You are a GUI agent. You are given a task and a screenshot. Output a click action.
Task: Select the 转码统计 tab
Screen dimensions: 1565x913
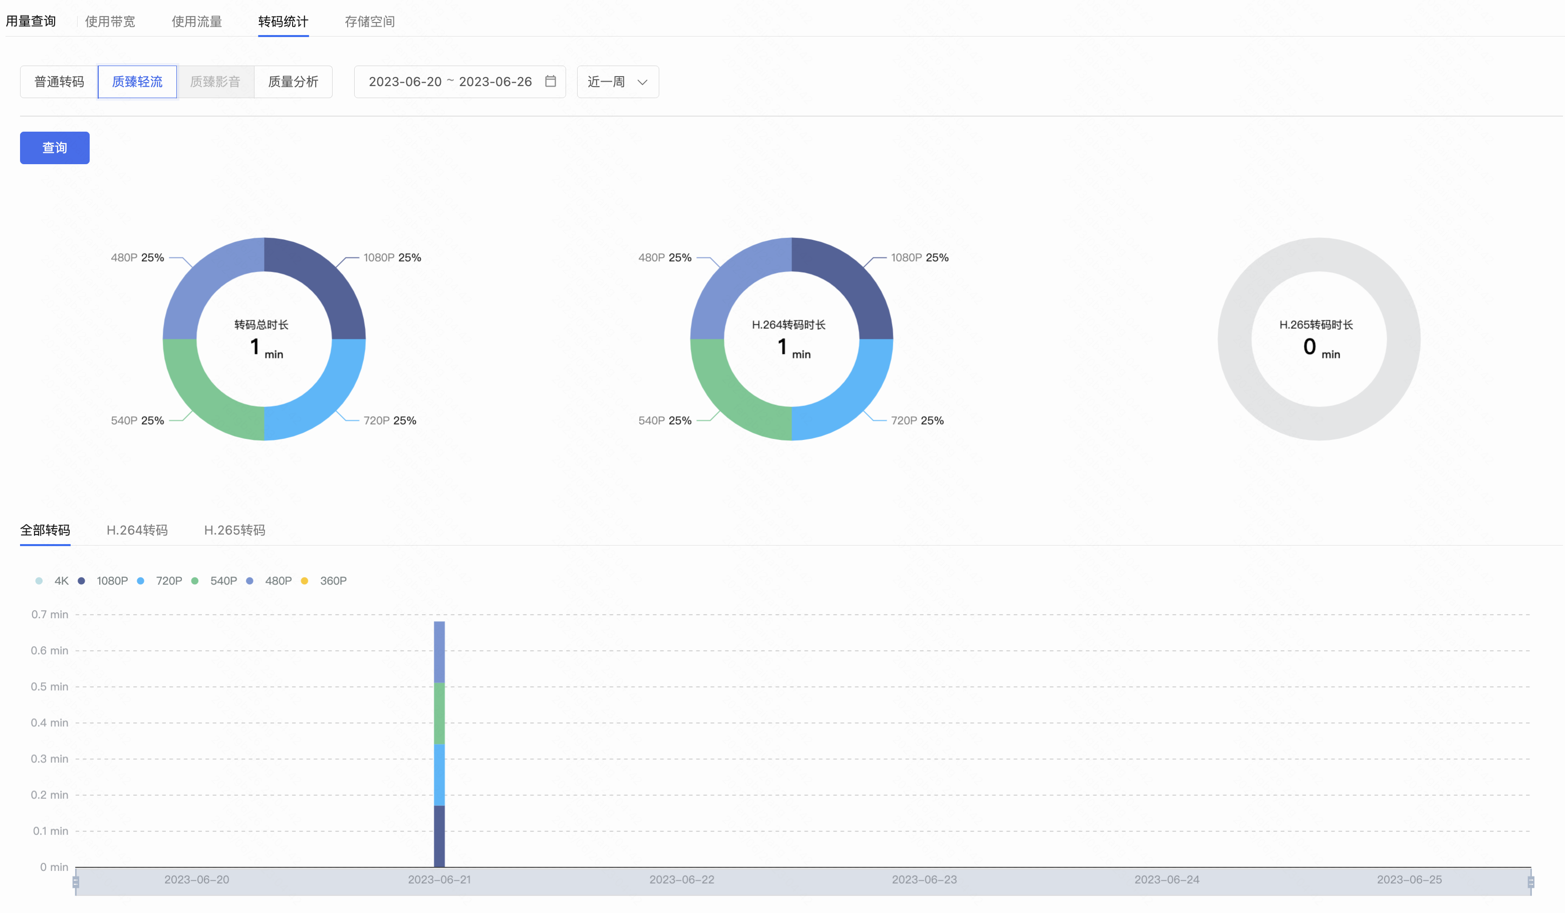(x=283, y=22)
